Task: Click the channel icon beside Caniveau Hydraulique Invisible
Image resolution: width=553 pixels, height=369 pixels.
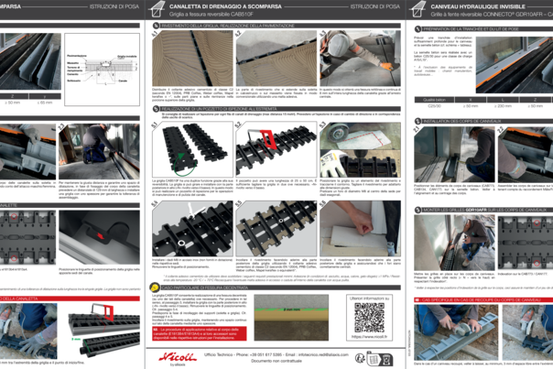Action: tap(419, 9)
